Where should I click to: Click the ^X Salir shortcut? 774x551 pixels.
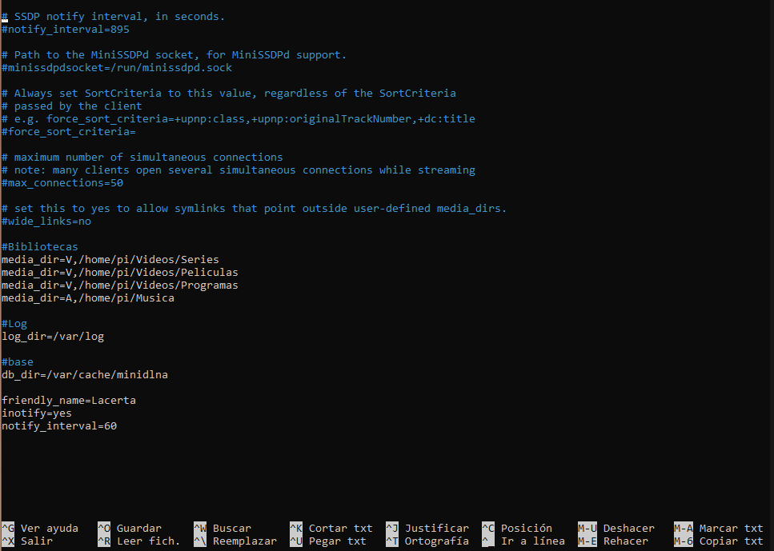[27, 541]
